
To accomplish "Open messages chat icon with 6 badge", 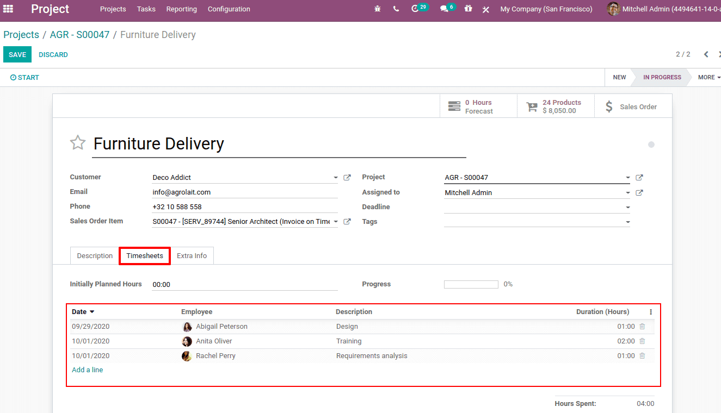I will [447, 8].
